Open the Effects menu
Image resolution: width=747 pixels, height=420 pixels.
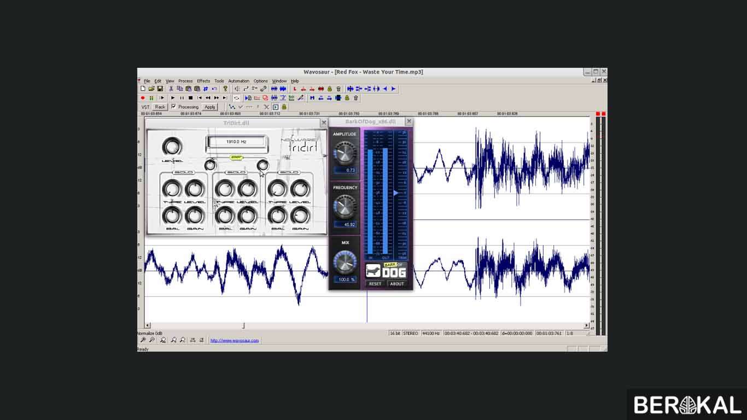[x=203, y=81]
